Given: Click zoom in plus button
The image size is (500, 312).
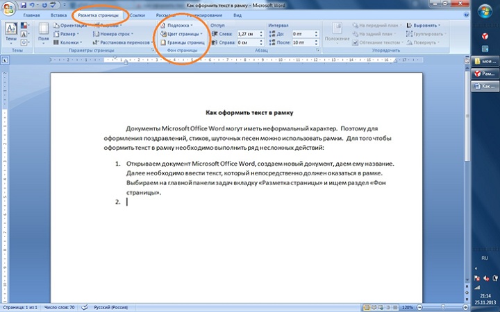Looking at the screenshot, I should point(465,307).
